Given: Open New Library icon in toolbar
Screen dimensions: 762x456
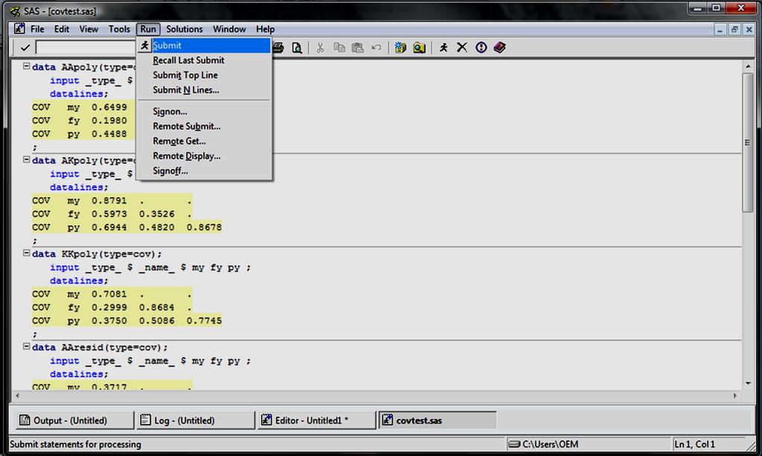Looking at the screenshot, I should [400, 48].
